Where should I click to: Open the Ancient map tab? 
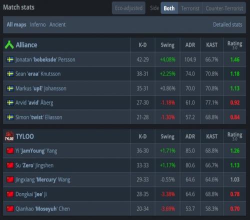(57, 24)
